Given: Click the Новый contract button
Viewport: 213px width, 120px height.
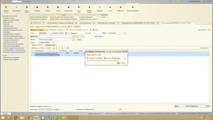Looking at the screenshot, I should pos(79,40).
